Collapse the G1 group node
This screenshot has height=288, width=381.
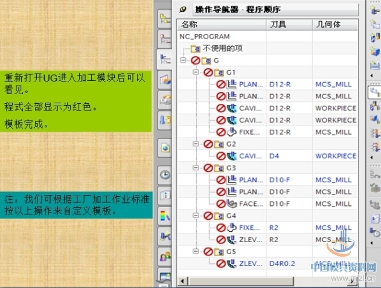point(196,72)
